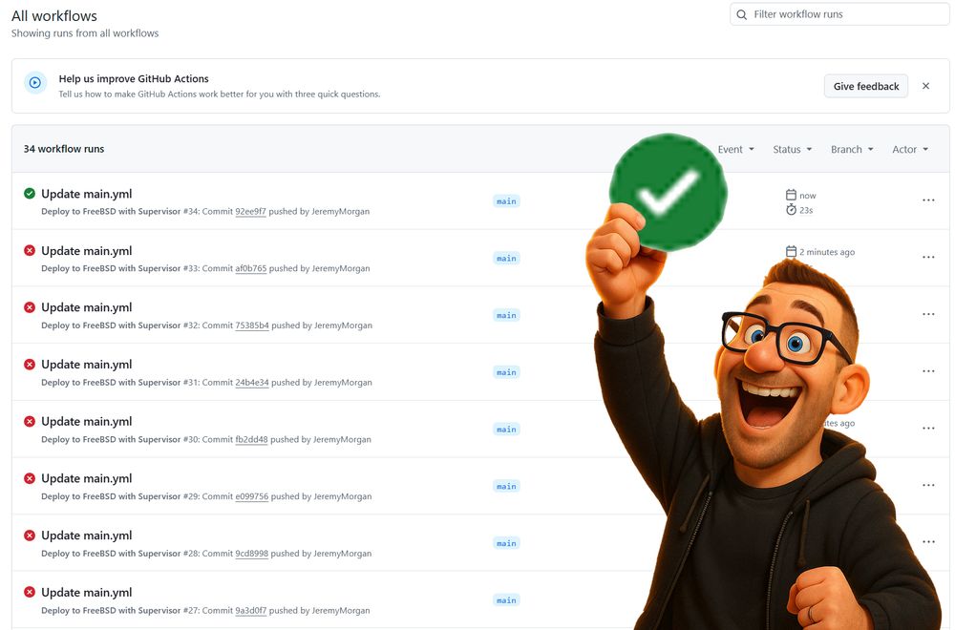Screen dimensions: 955x630
Task: Open the Update main.yml run #29
Action: pos(87,478)
